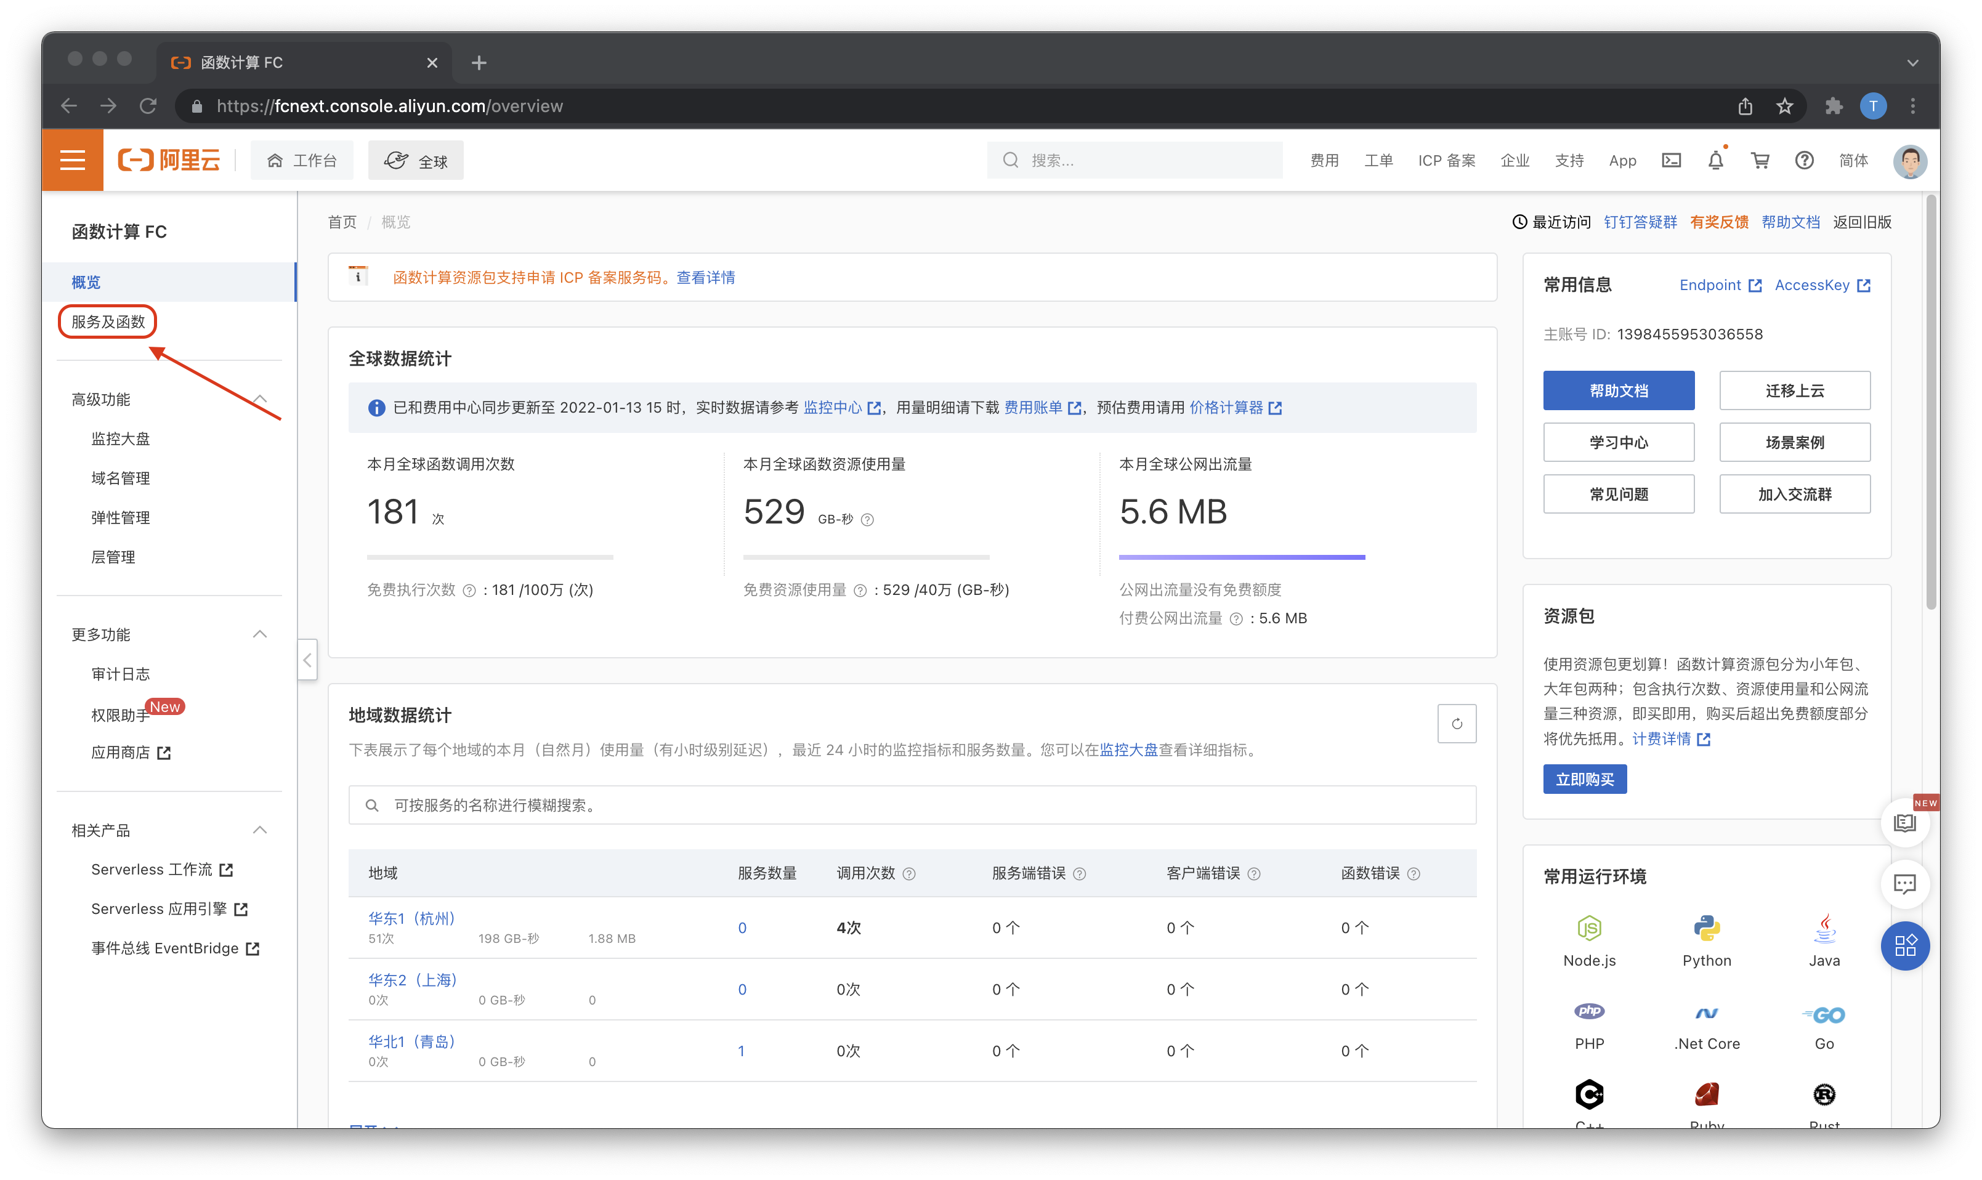Click the 立即购买 button
This screenshot has height=1180, width=1982.
[1585, 779]
